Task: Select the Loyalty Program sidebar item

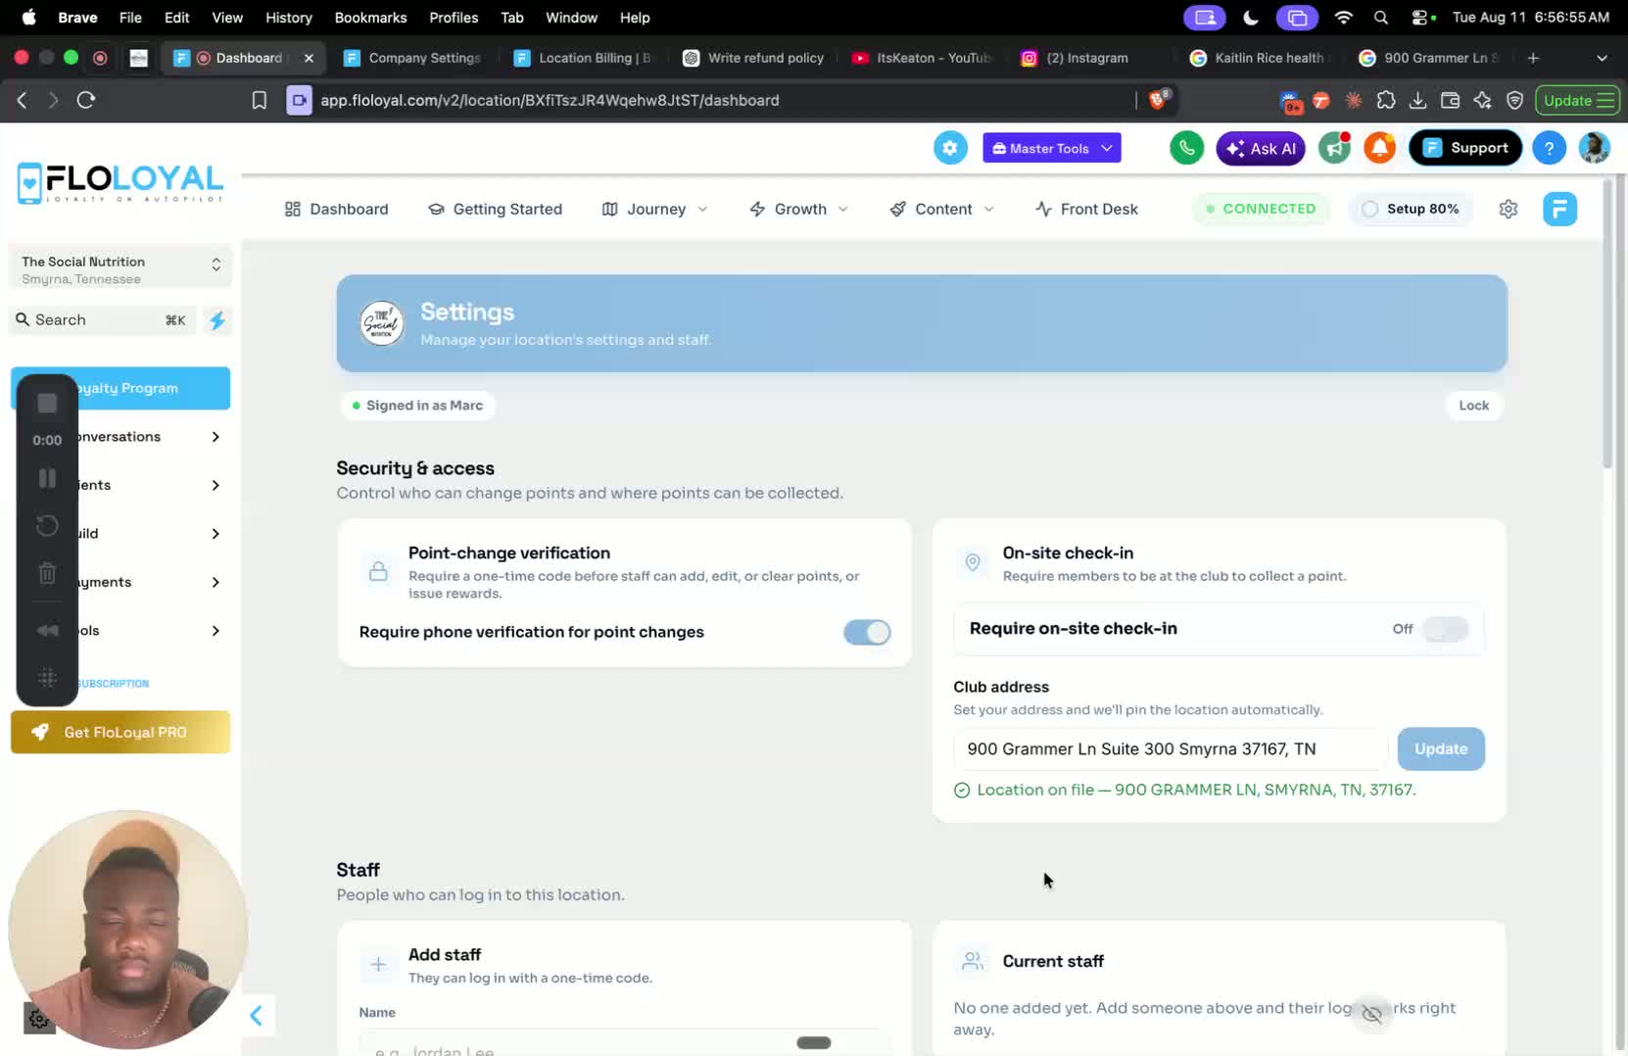Action: 120,389
